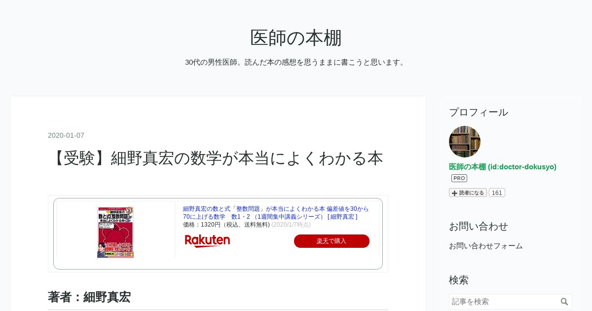Viewport: 592px width, 311px height.
Task: Click the Rakuten logo
Action: tap(207, 241)
